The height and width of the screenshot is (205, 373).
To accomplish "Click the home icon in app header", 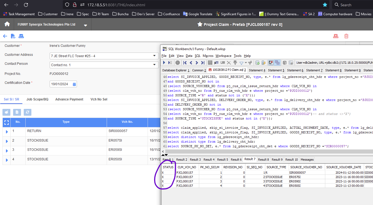I will (x=7, y=24).
